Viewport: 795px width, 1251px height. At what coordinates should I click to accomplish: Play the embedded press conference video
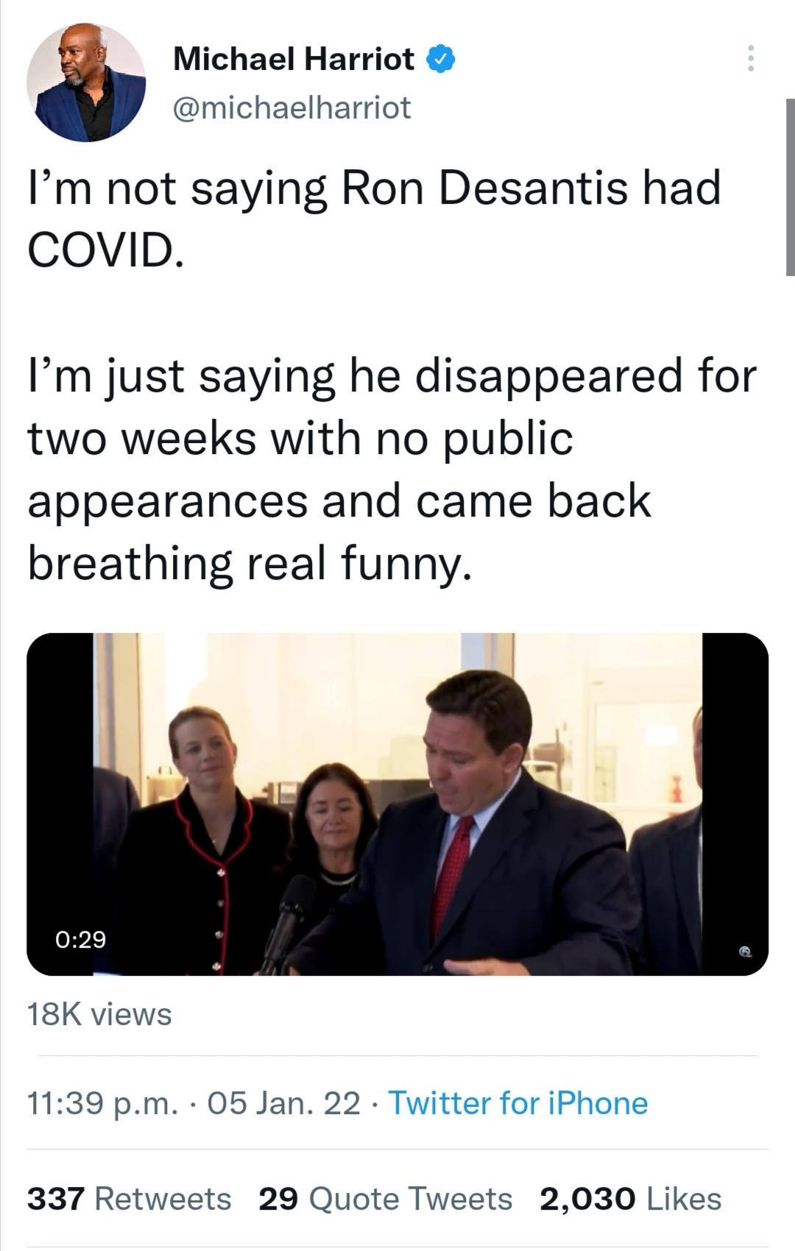tap(397, 804)
